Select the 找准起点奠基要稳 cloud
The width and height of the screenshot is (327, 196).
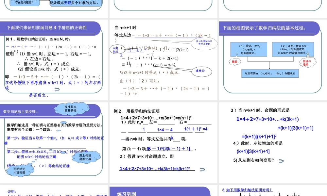coord(72,109)
